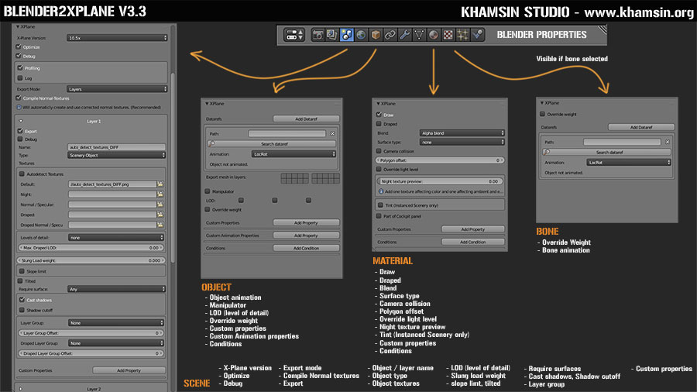This screenshot has width=697, height=392.
Task: Toggle Compile Normal-Textures checkbox
Action: [x=19, y=98]
